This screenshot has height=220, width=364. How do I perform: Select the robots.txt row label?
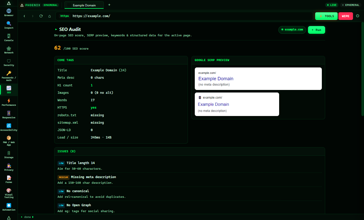67,115
